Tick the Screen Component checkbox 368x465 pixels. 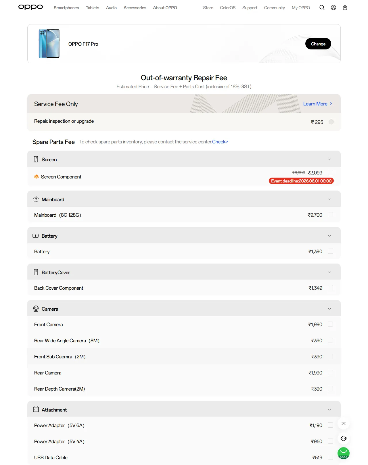click(330, 172)
